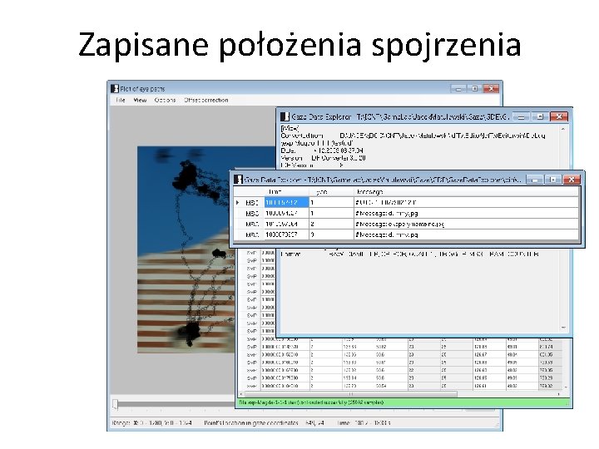Select the third MSG row with type 2
Image resolution: width=599 pixels, height=449 pixels.
[x=407, y=224]
